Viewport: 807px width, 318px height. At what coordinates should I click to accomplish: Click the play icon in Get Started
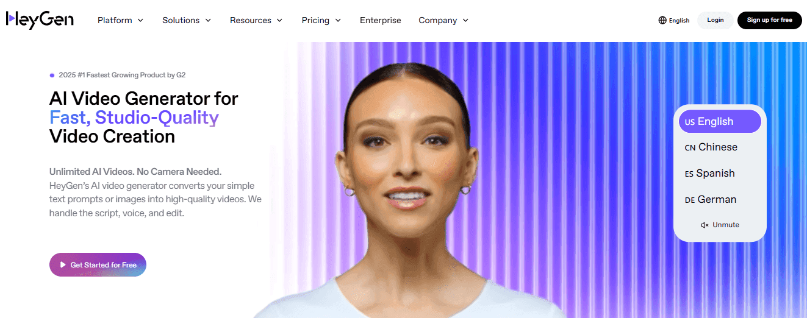coord(63,265)
